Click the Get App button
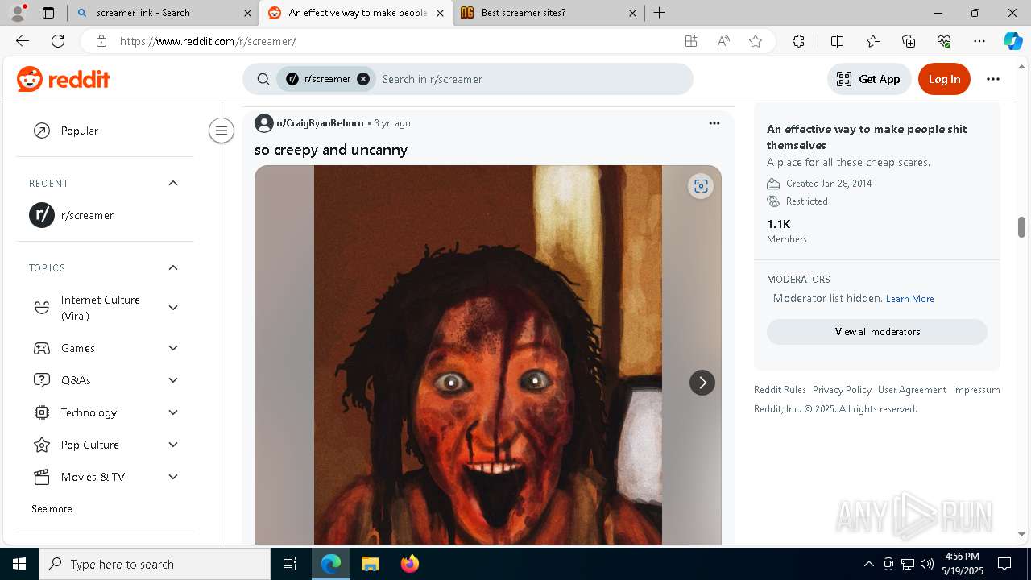The image size is (1031, 580). pos(868,79)
